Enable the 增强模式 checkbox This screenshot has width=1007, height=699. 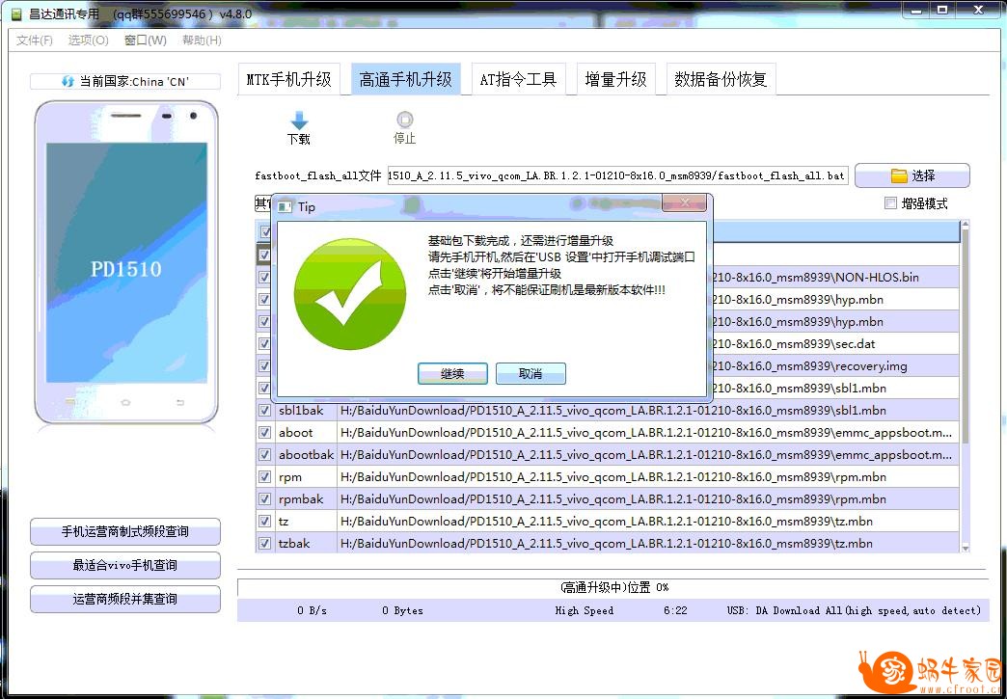(890, 203)
